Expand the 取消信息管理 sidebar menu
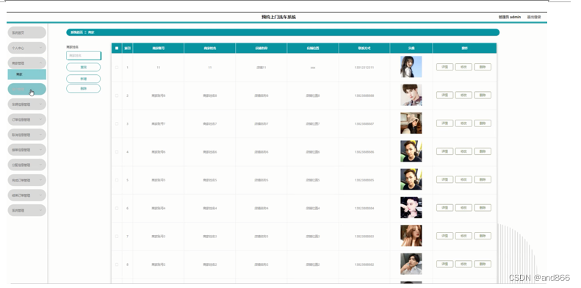 [x=26, y=134]
